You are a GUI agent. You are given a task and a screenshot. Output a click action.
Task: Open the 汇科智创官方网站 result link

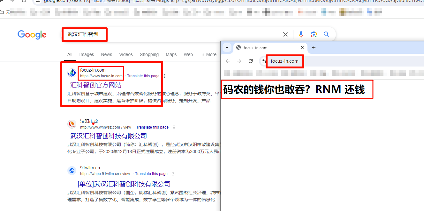pos(96,85)
